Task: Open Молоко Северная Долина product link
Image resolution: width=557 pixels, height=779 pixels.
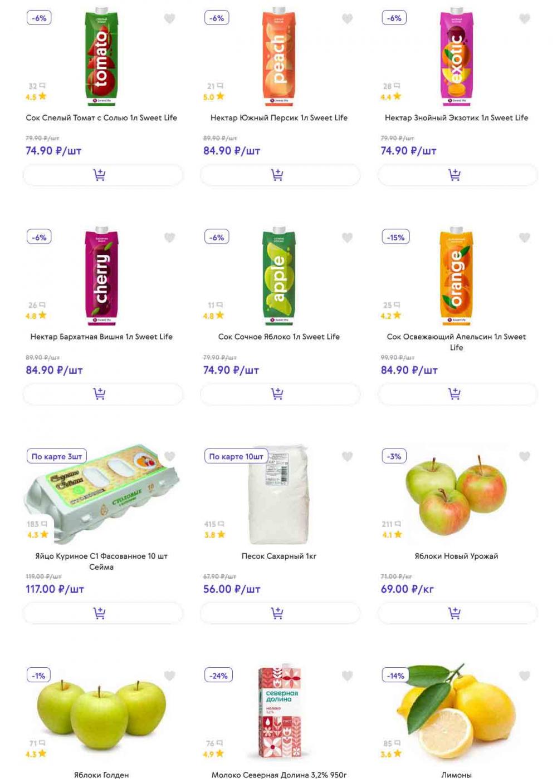Action: click(279, 775)
